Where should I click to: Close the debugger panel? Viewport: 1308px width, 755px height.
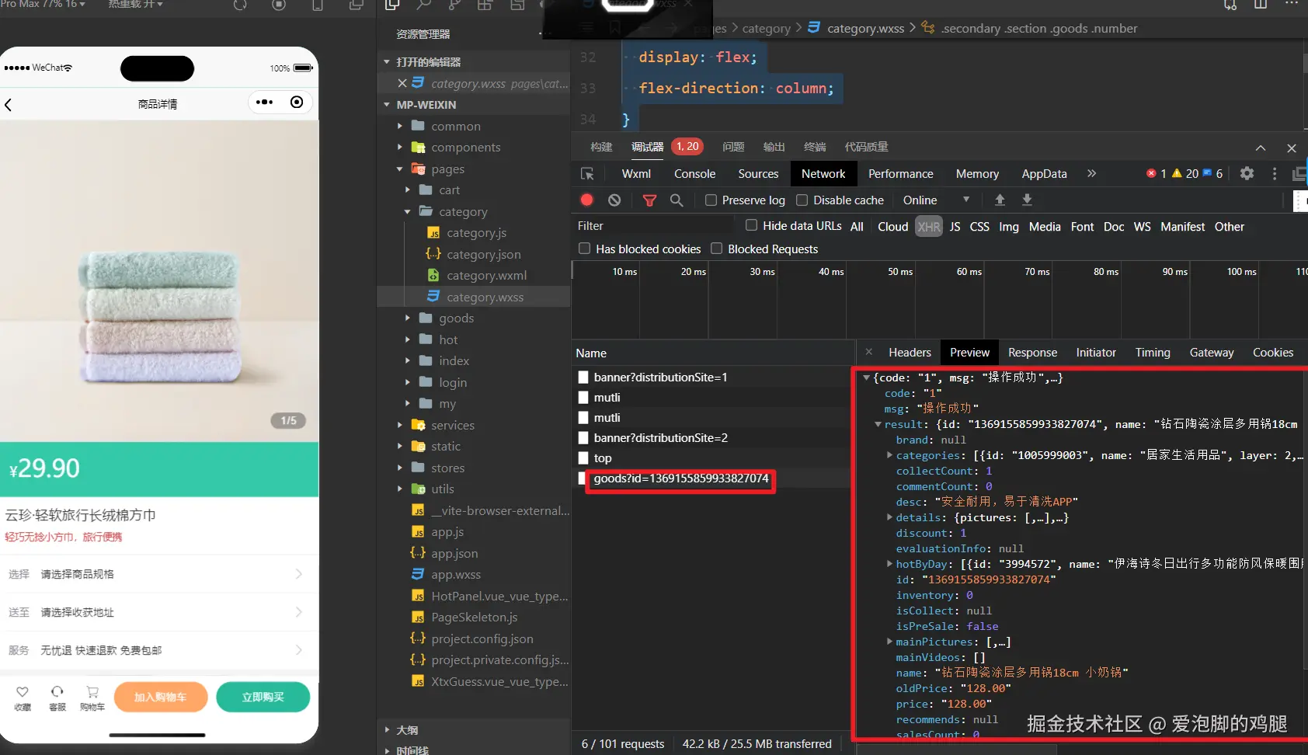pyautogui.click(x=1291, y=148)
